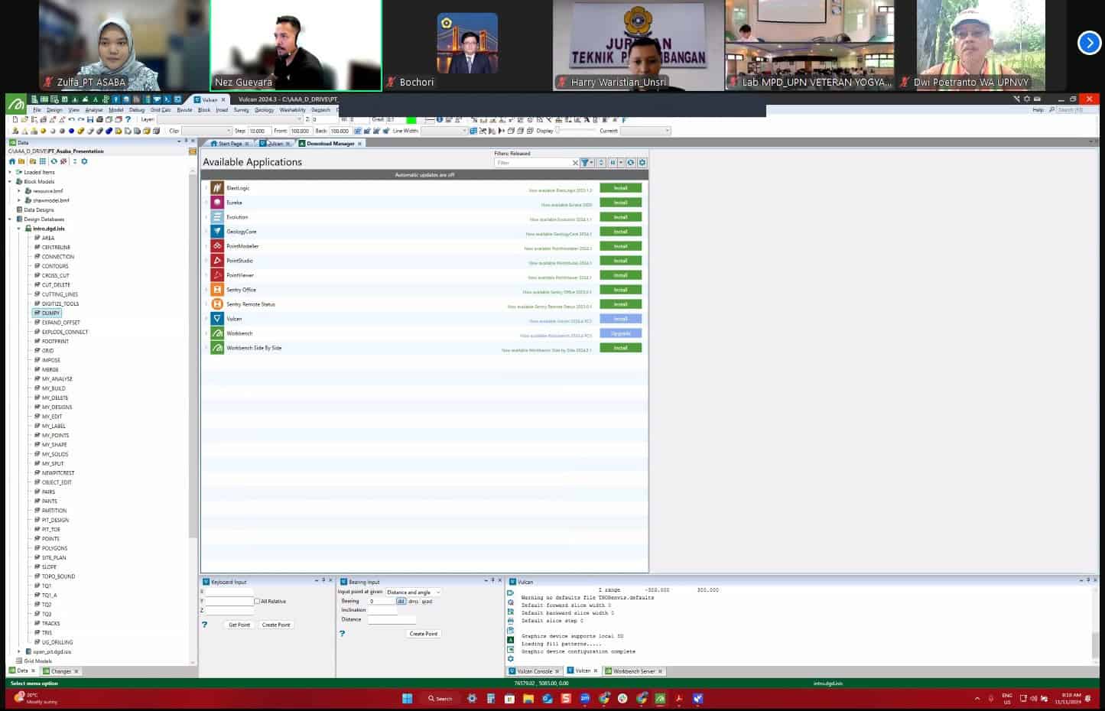
Task: Click the Eureka application icon
Action: coord(218,203)
